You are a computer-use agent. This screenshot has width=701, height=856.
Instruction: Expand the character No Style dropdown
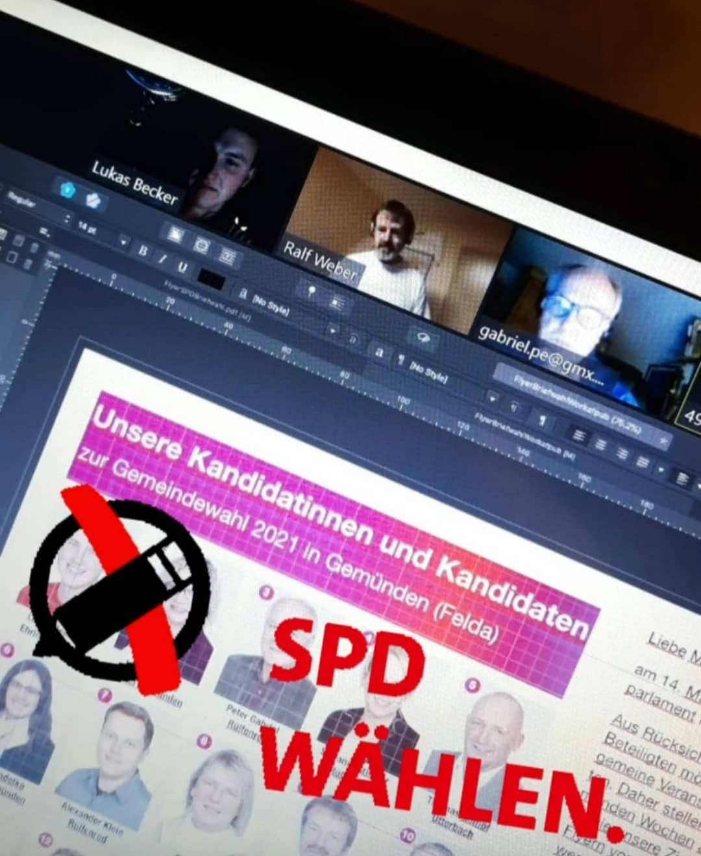click(334, 330)
